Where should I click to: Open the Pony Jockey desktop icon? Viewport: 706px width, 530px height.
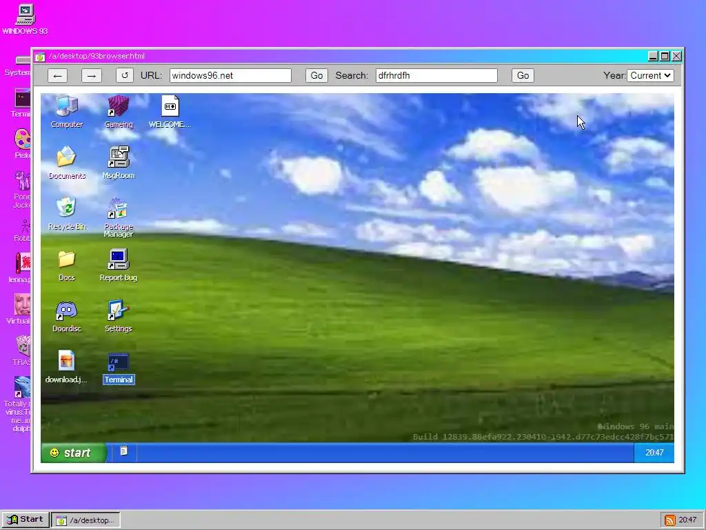point(21,189)
